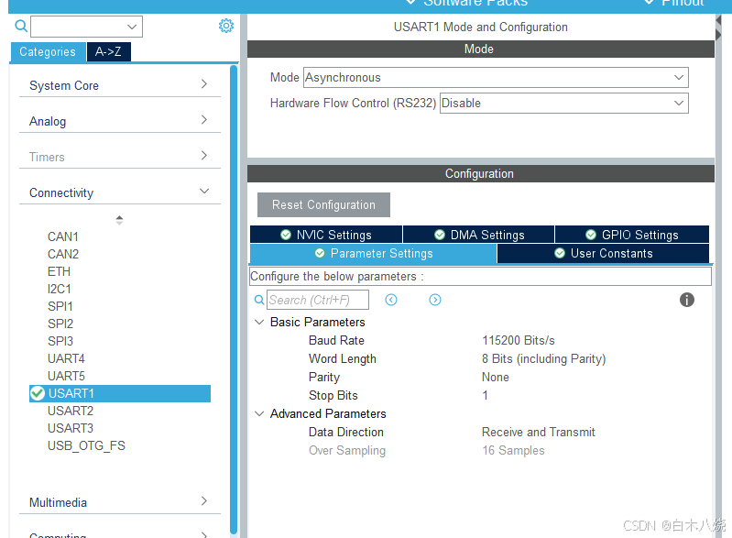Open the Mode dropdown set to Asynchronous
This screenshot has height=538, width=732.
click(x=495, y=78)
